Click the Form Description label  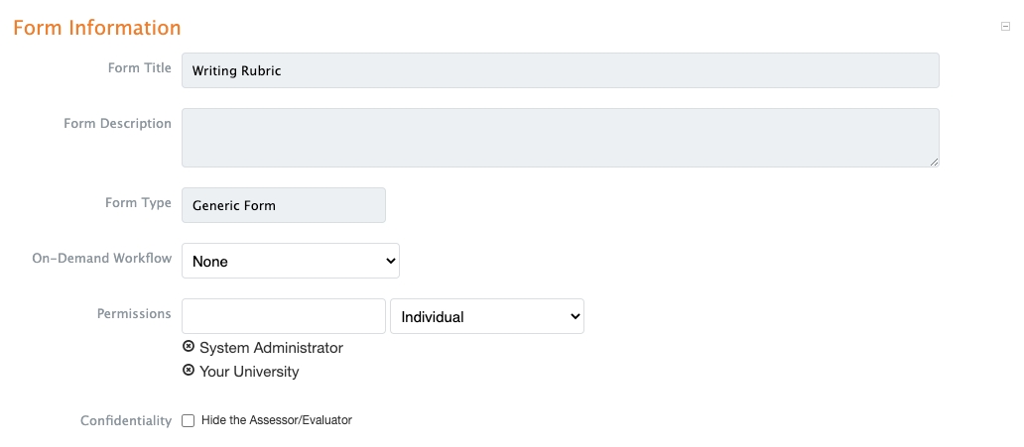pos(117,124)
